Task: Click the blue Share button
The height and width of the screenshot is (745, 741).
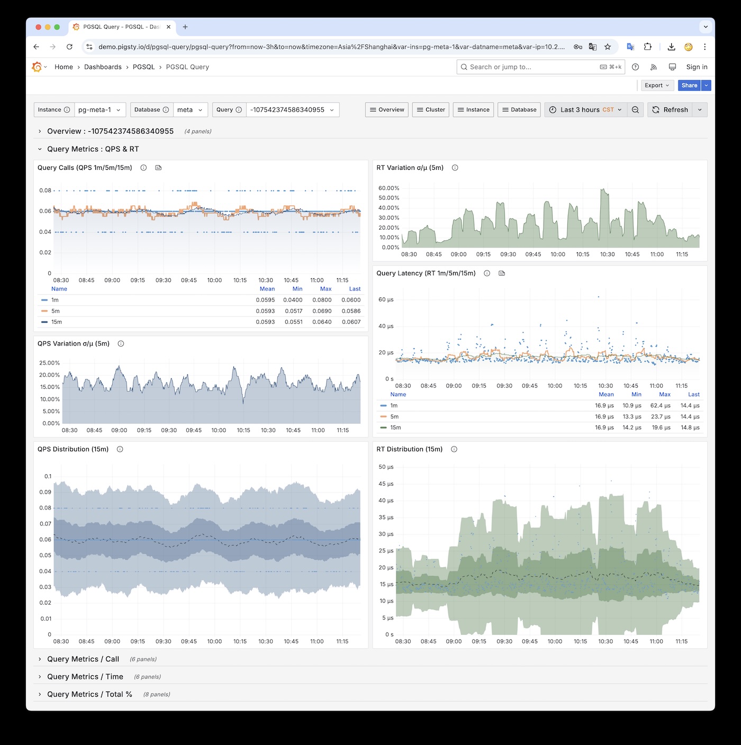Action: pos(689,85)
